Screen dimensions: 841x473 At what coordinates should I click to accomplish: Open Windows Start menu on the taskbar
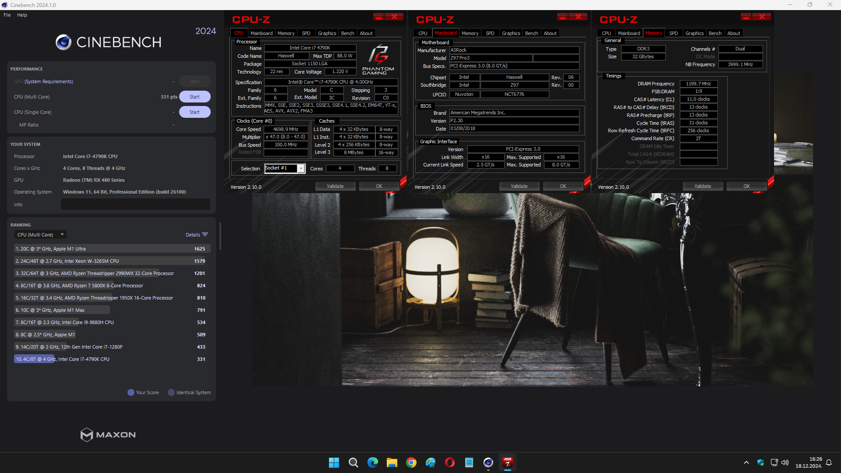tap(334, 462)
